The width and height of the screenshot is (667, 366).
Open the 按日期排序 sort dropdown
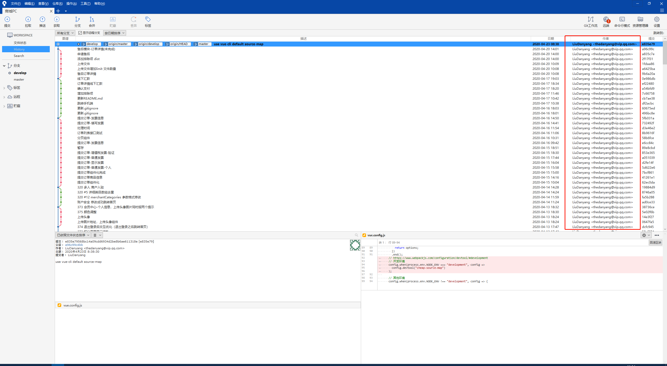click(114, 33)
